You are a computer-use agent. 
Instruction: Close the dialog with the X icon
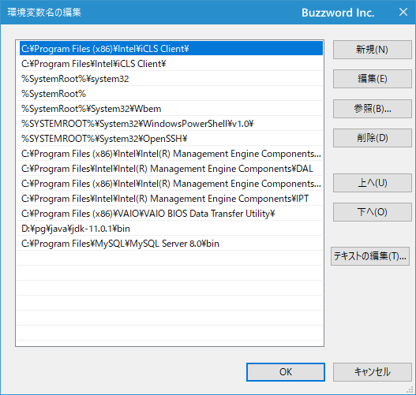click(x=403, y=12)
